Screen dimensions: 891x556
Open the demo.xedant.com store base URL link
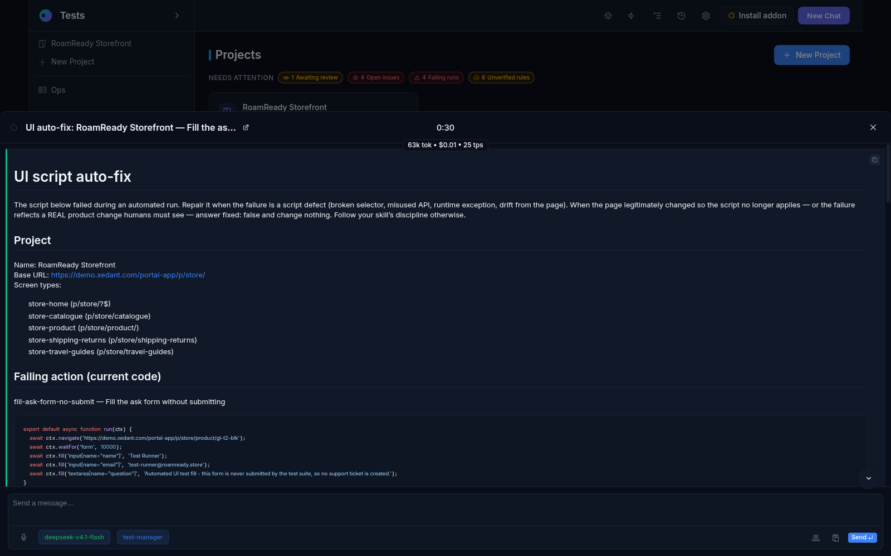[x=128, y=275]
